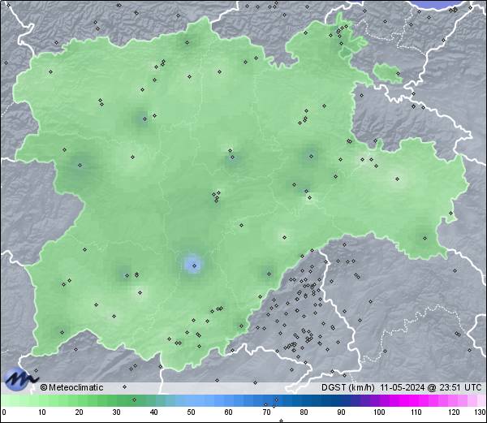This screenshot has width=487, height=423.
Task: Select the station marker inside the blue gust spot
Action: coord(195,265)
